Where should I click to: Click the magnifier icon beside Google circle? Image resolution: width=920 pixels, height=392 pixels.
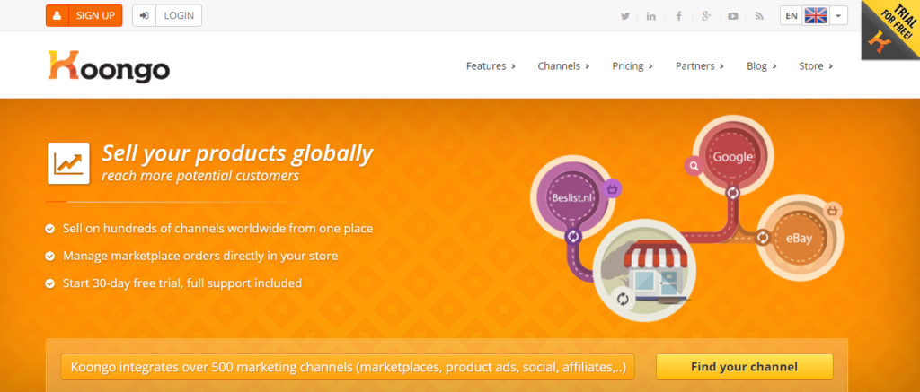point(694,167)
